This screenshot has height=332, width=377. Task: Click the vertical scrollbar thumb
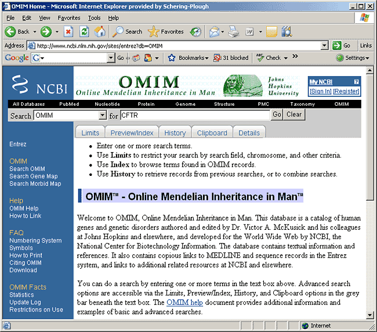pos(369,138)
